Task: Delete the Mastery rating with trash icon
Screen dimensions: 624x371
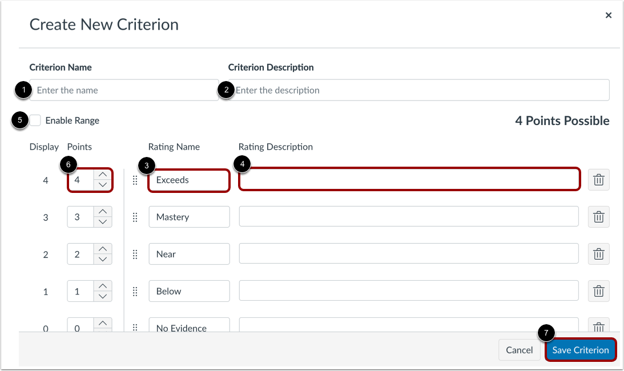Action: tap(598, 217)
